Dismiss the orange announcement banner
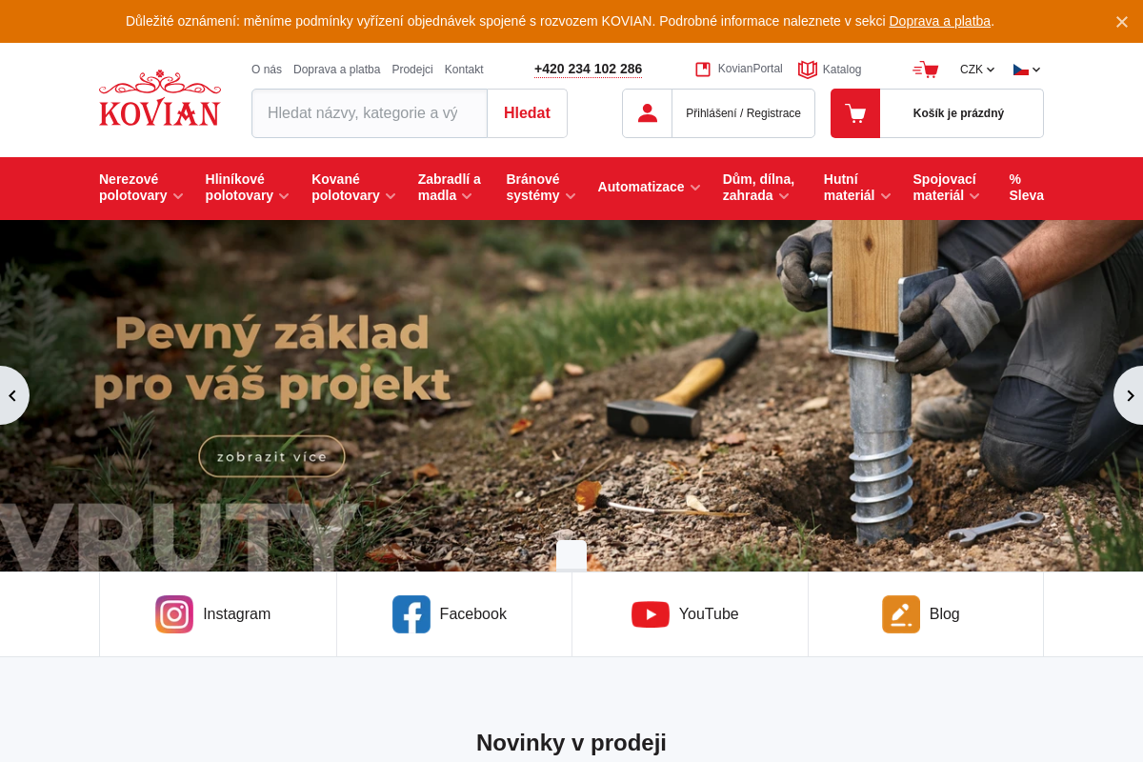This screenshot has width=1143, height=762. (x=1122, y=21)
